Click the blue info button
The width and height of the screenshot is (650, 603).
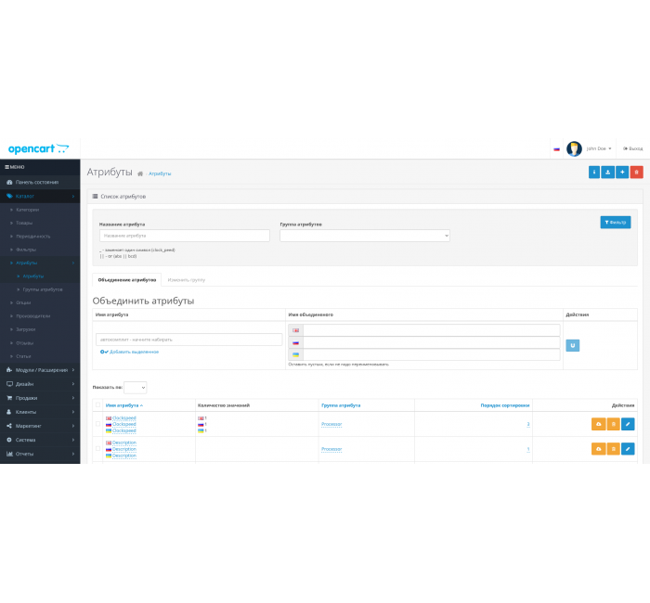point(594,173)
